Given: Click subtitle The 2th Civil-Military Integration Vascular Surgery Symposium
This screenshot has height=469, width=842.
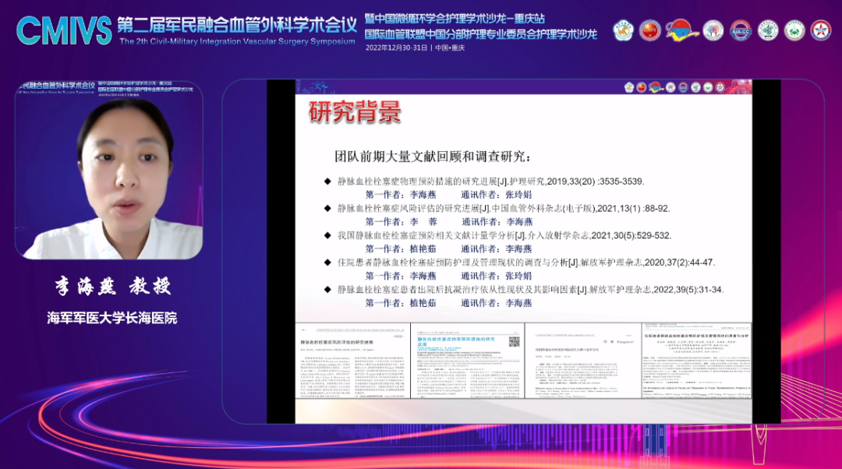Looking at the screenshot, I should pyautogui.click(x=237, y=41).
